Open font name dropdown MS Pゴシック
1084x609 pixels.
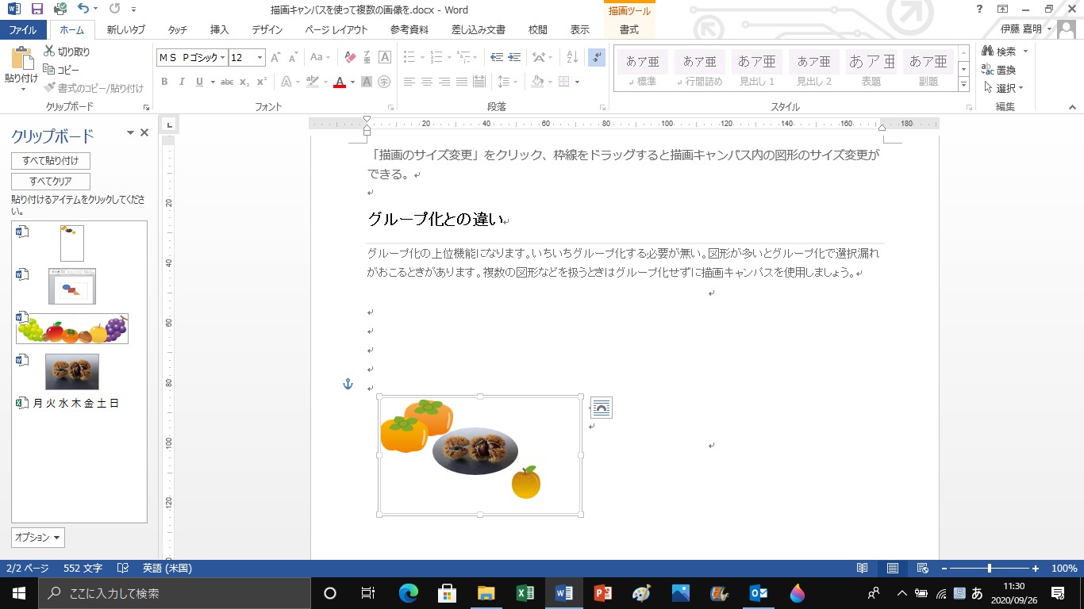[x=223, y=57]
